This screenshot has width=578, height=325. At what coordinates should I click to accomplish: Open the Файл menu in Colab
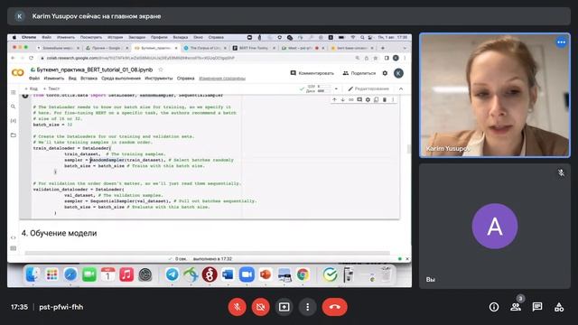click(34, 79)
